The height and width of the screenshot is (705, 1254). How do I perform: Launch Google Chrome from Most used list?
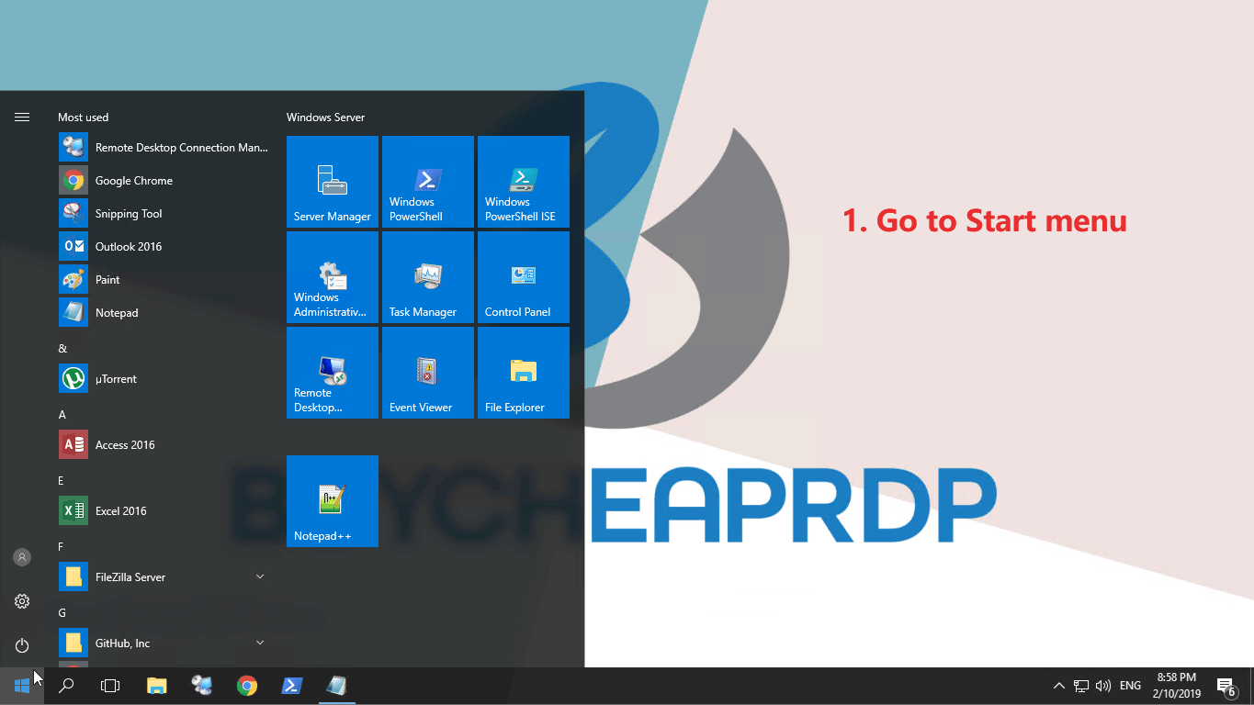pos(164,180)
